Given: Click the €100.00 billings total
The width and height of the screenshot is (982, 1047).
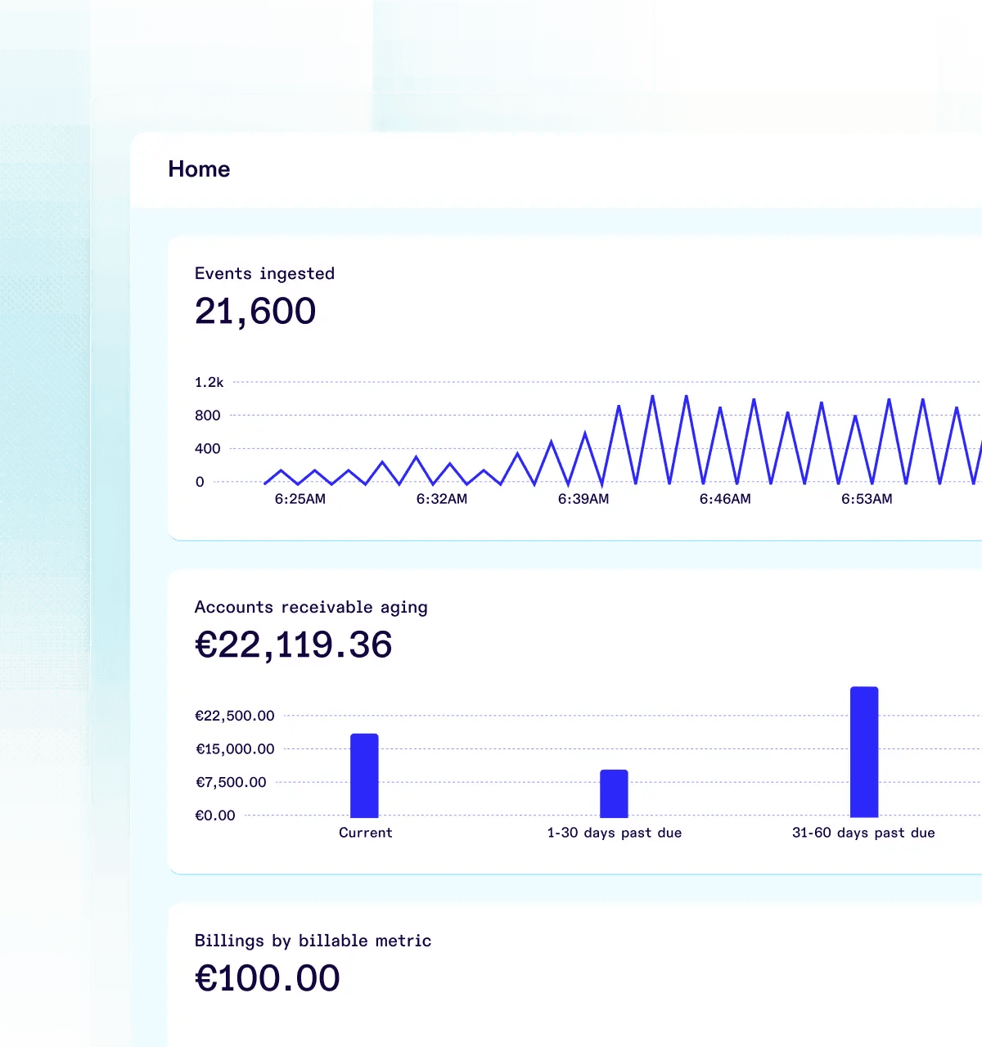Looking at the screenshot, I should (267, 979).
